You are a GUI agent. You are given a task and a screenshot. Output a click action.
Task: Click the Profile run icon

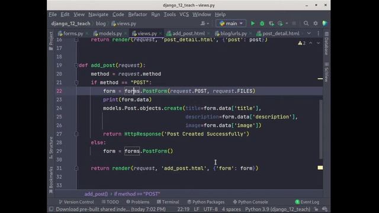(x=280, y=24)
